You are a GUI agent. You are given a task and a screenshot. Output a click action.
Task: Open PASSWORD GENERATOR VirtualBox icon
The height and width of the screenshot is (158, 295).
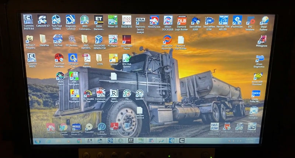[x=99, y=39]
